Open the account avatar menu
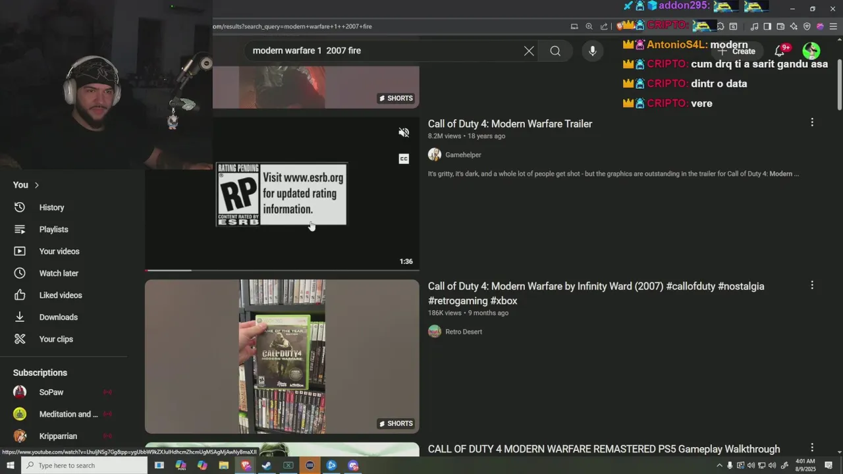This screenshot has width=843, height=474. pyautogui.click(x=811, y=51)
